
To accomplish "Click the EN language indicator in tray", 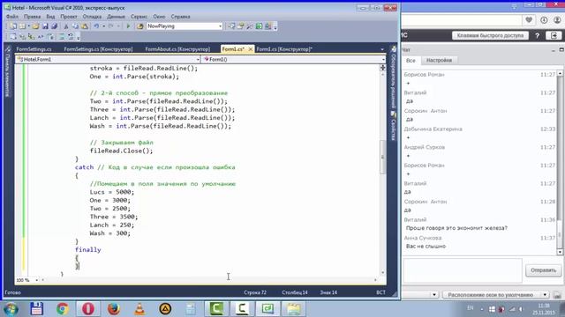I will (471, 308).
